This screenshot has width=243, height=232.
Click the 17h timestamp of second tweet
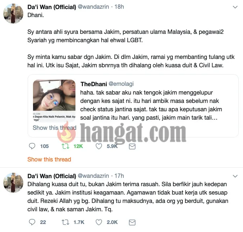[x=119, y=176]
